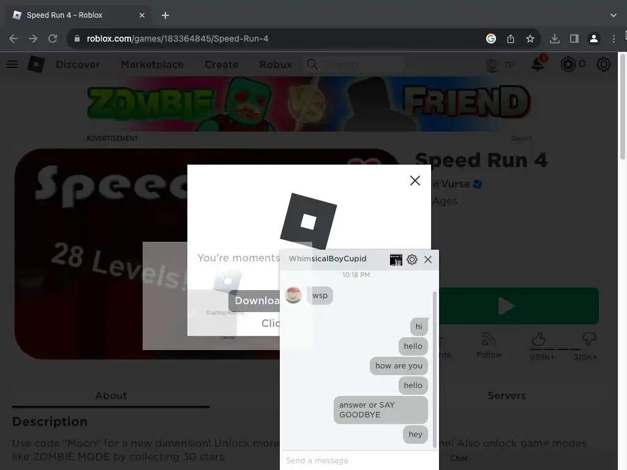The height and width of the screenshot is (470, 627).
Task: Close the WhimsicalBoyCupid chat window
Action: [x=428, y=259]
